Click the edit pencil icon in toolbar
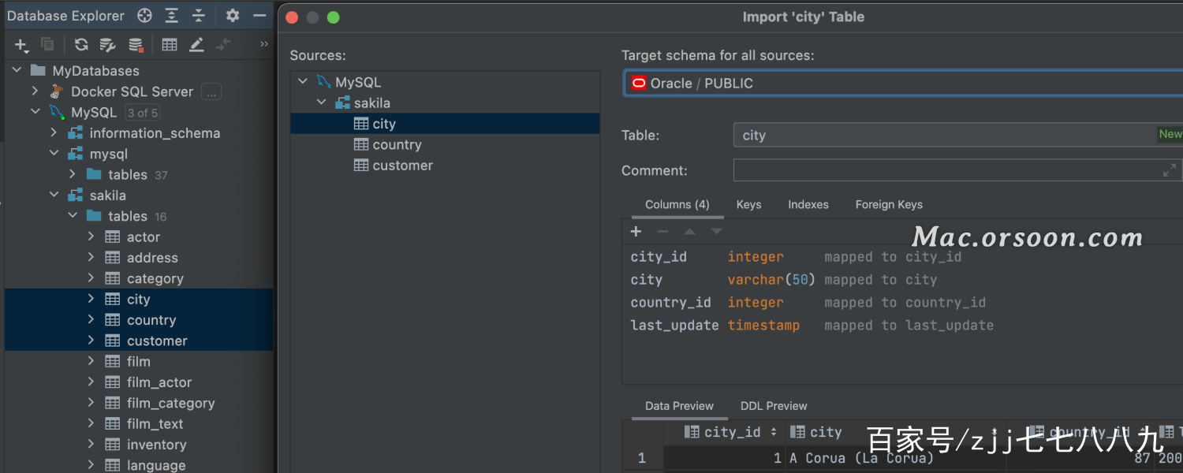 (196, 44)
